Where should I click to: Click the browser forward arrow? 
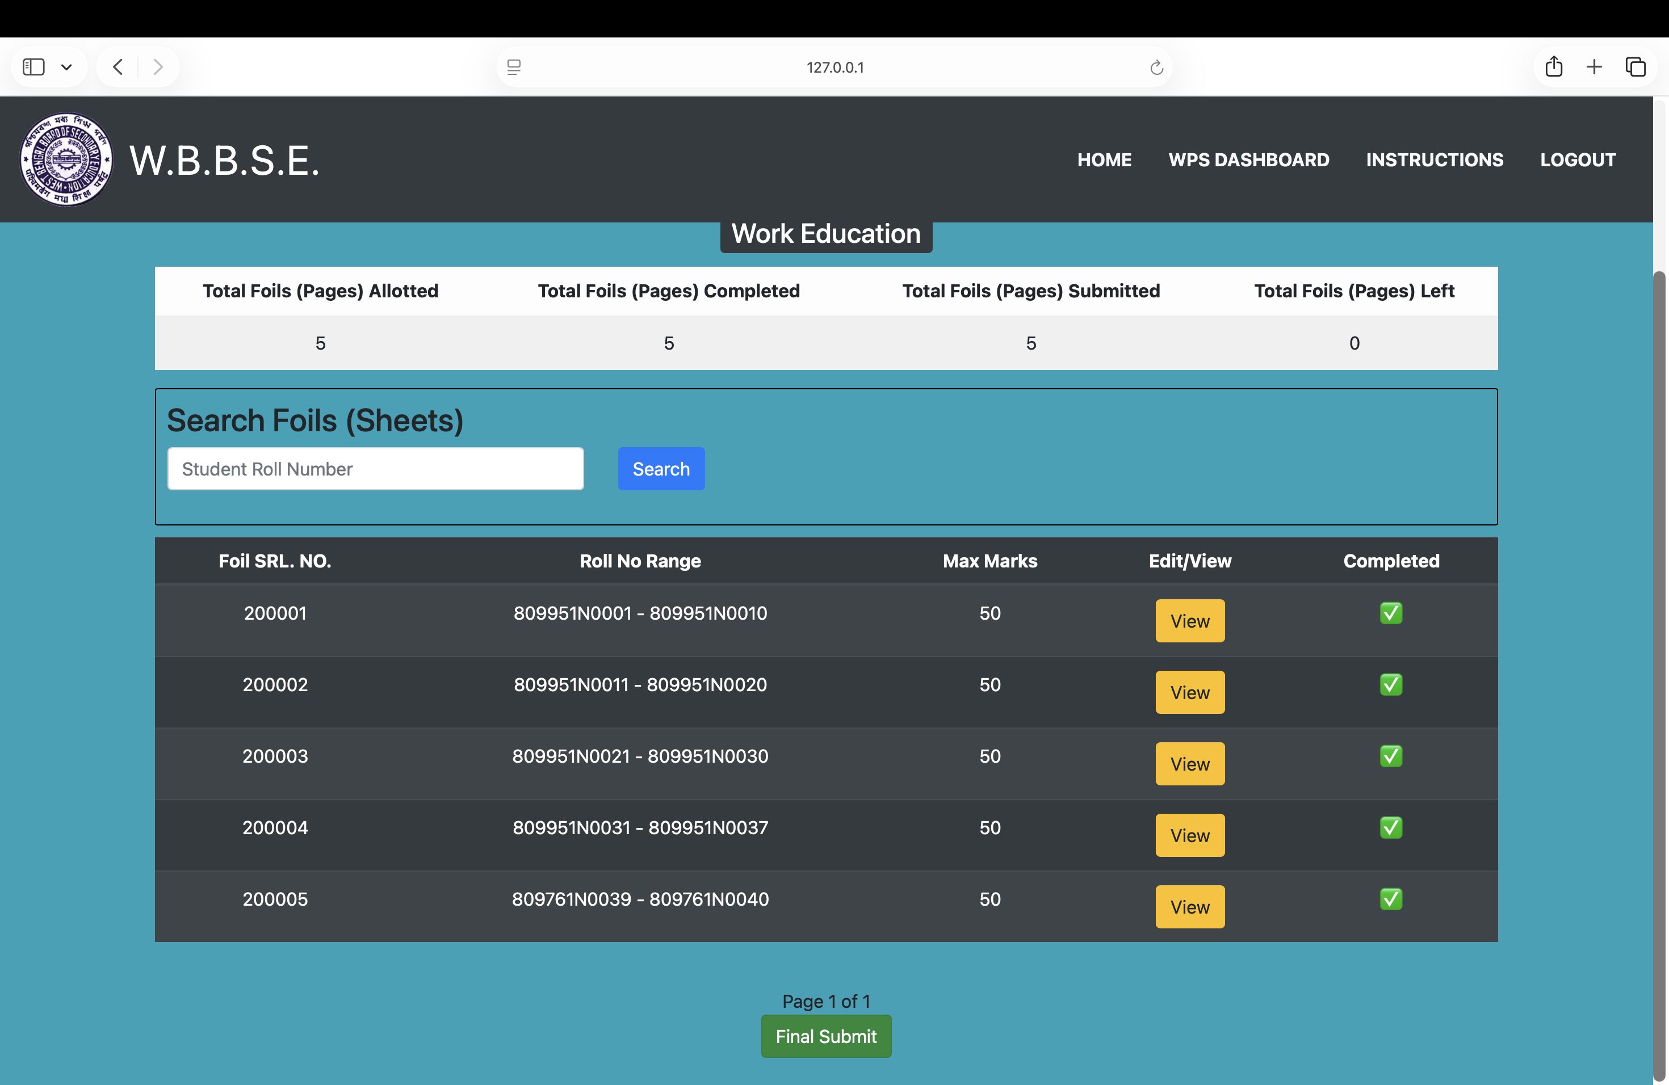(158, 68)
